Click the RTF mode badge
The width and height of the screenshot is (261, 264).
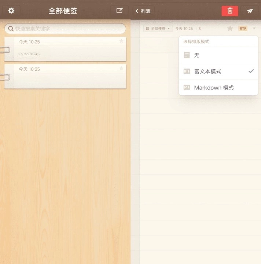click(x=243, y=29)
